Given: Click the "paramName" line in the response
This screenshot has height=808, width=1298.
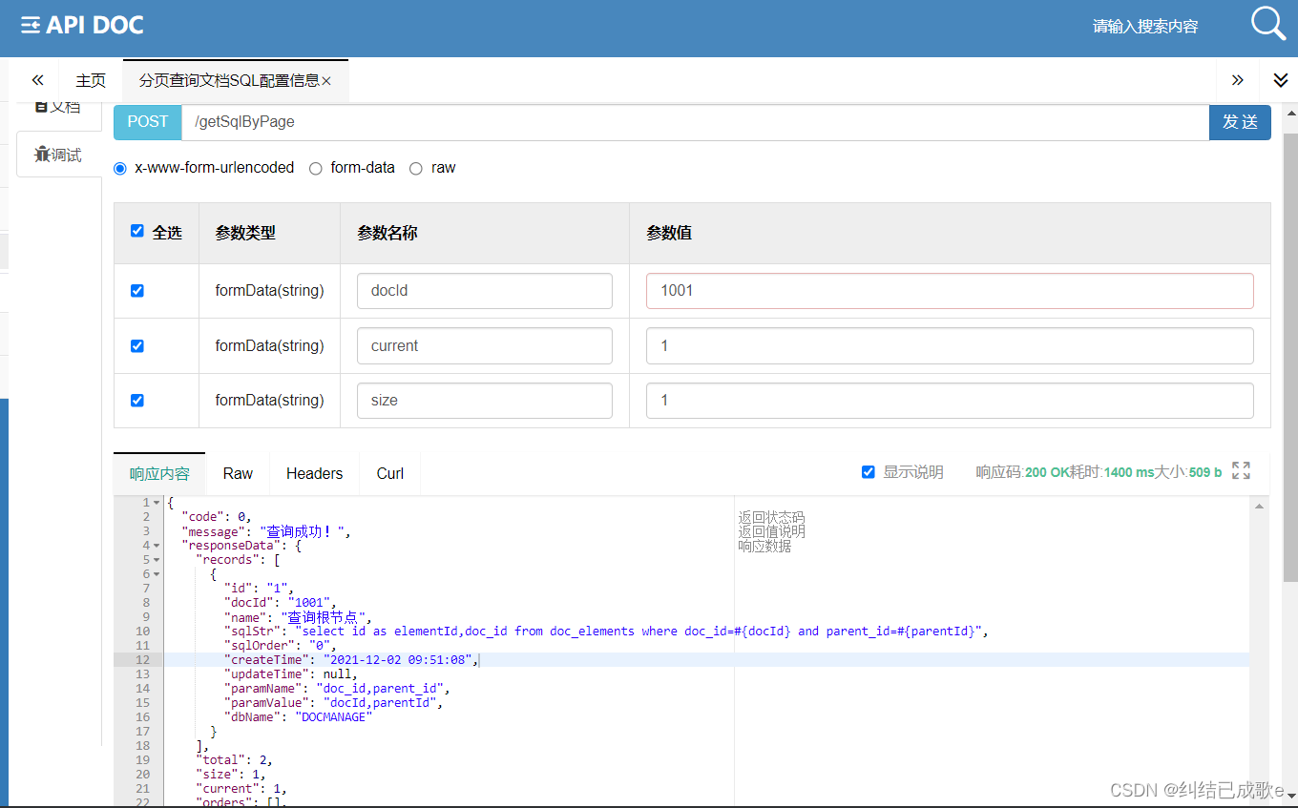Looking at the screenshot, I should point(337,689).
